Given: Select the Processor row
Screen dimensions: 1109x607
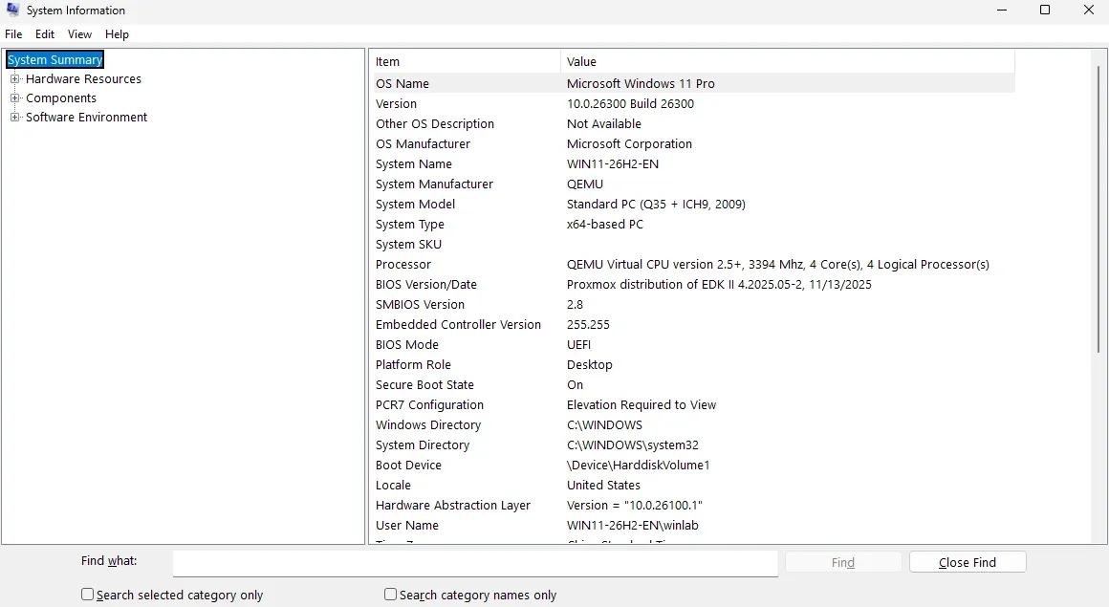Looking at the screenshot, I should [694, 265].
